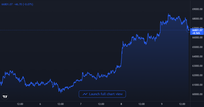The image size is (204, 107).
Task: Click date label 6 on time axis
Action: [x=40, y=104]
